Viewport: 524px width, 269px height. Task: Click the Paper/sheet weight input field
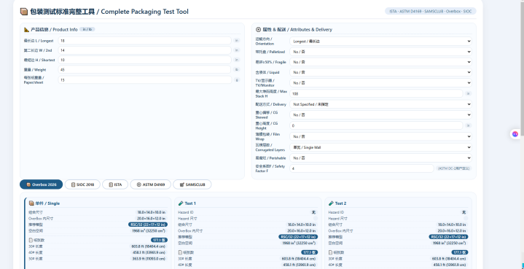(144, 80)
